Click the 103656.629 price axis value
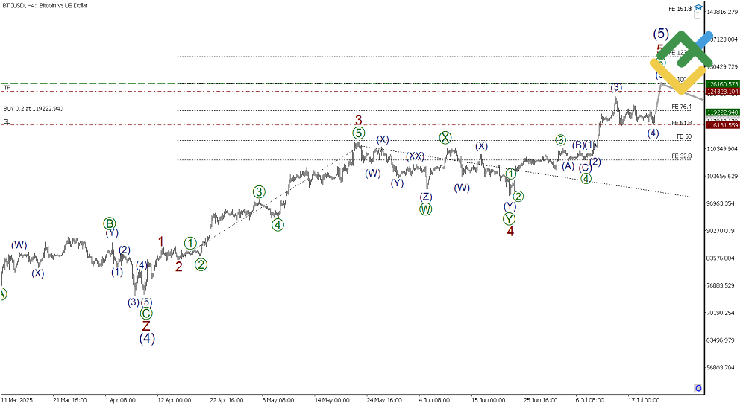Screen dimensions: 746x406 [722, 176]
